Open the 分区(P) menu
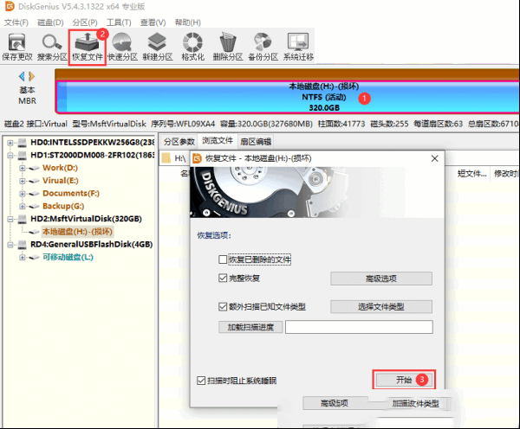The height and width of the screenshot is (429, 520). (x=85, y=22)
